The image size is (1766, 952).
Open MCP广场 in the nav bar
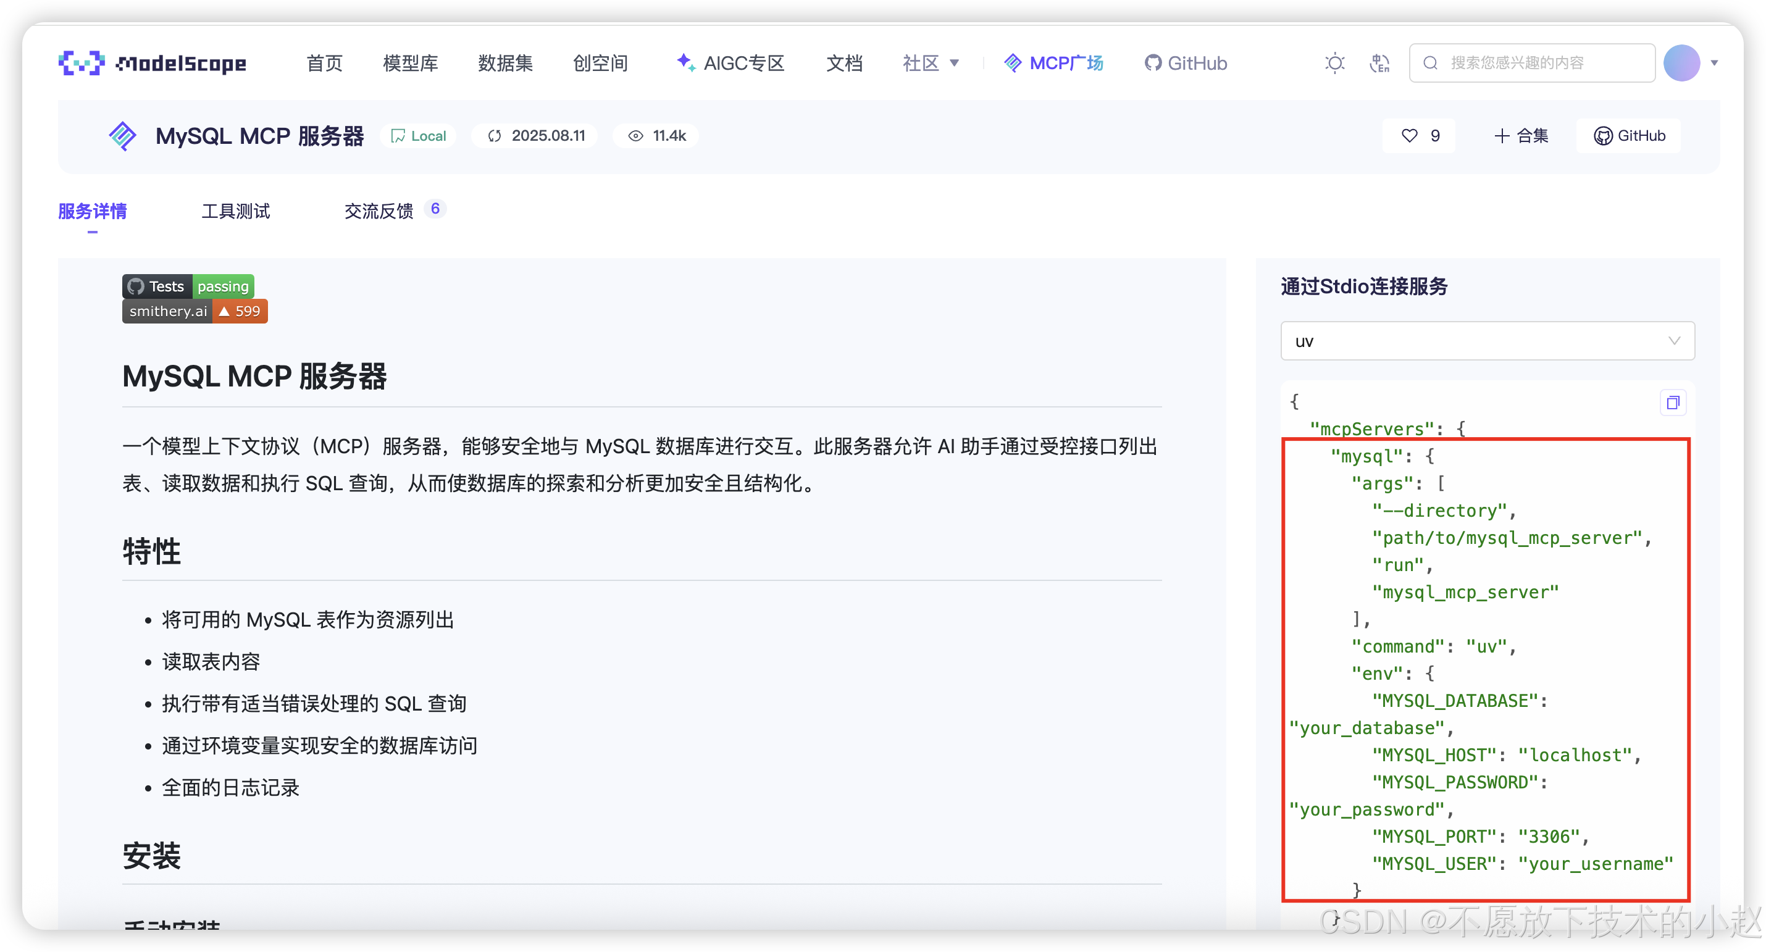point(1053,63)
